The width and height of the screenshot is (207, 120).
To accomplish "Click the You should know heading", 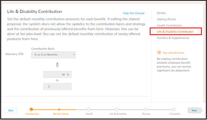I will click(173, 53).
